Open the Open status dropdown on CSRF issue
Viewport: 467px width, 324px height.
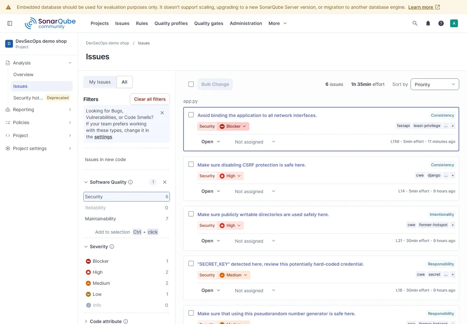[211, 191]
